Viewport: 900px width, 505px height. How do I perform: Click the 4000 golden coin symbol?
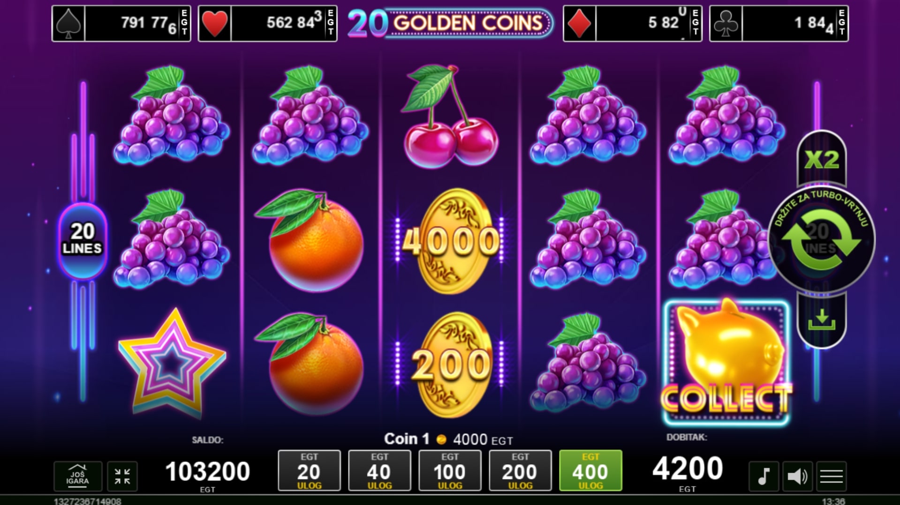(450, 241)
